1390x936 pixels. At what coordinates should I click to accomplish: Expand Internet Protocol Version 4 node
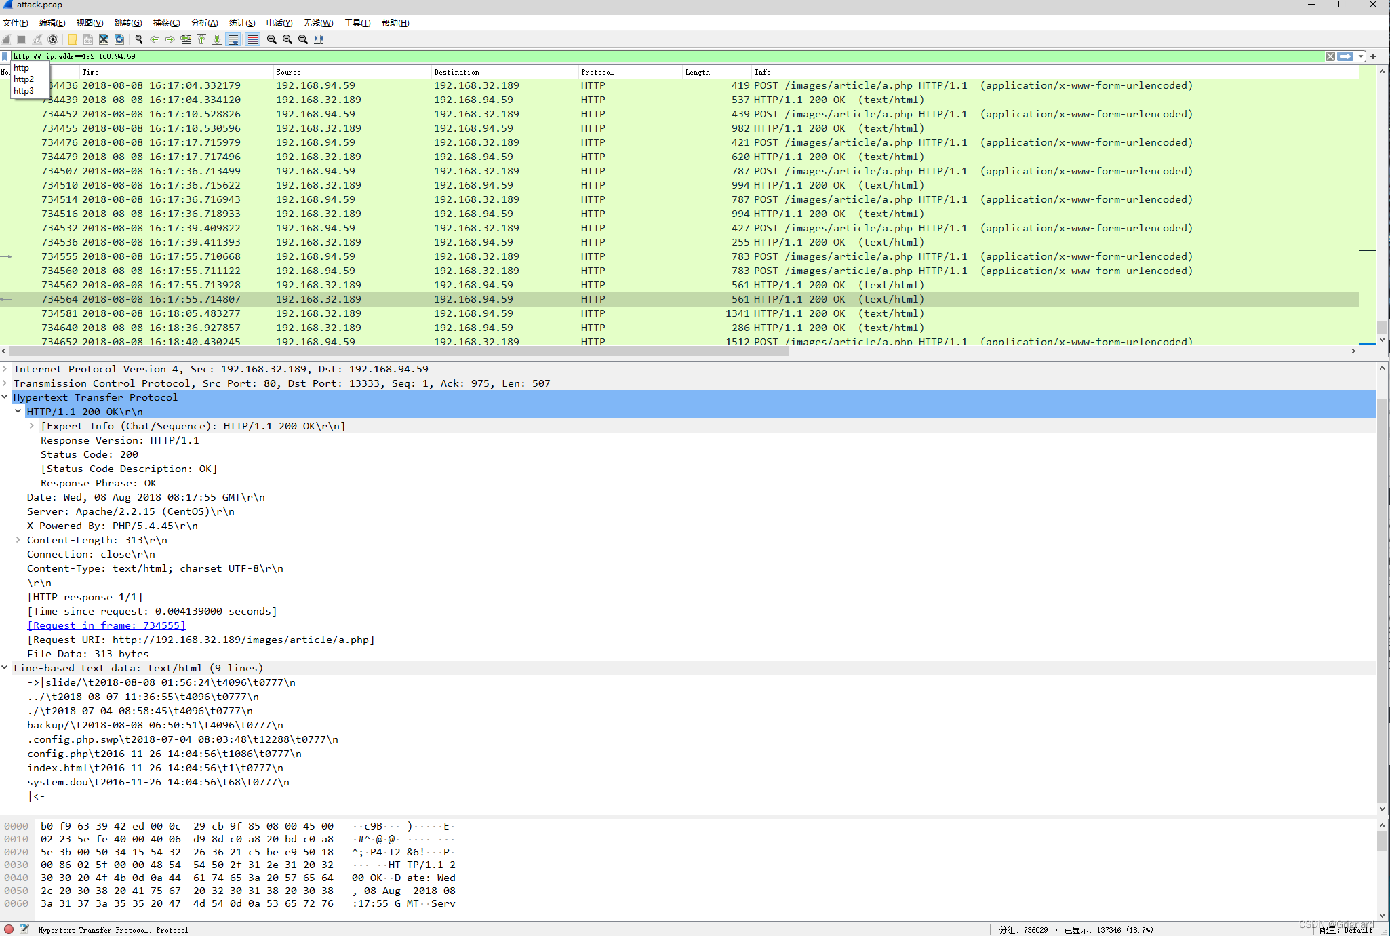click(x=5, y=369)
